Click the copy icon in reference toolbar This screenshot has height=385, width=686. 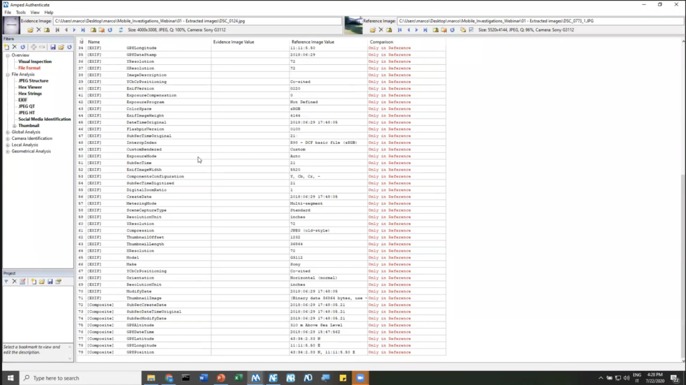coord(463,29)
